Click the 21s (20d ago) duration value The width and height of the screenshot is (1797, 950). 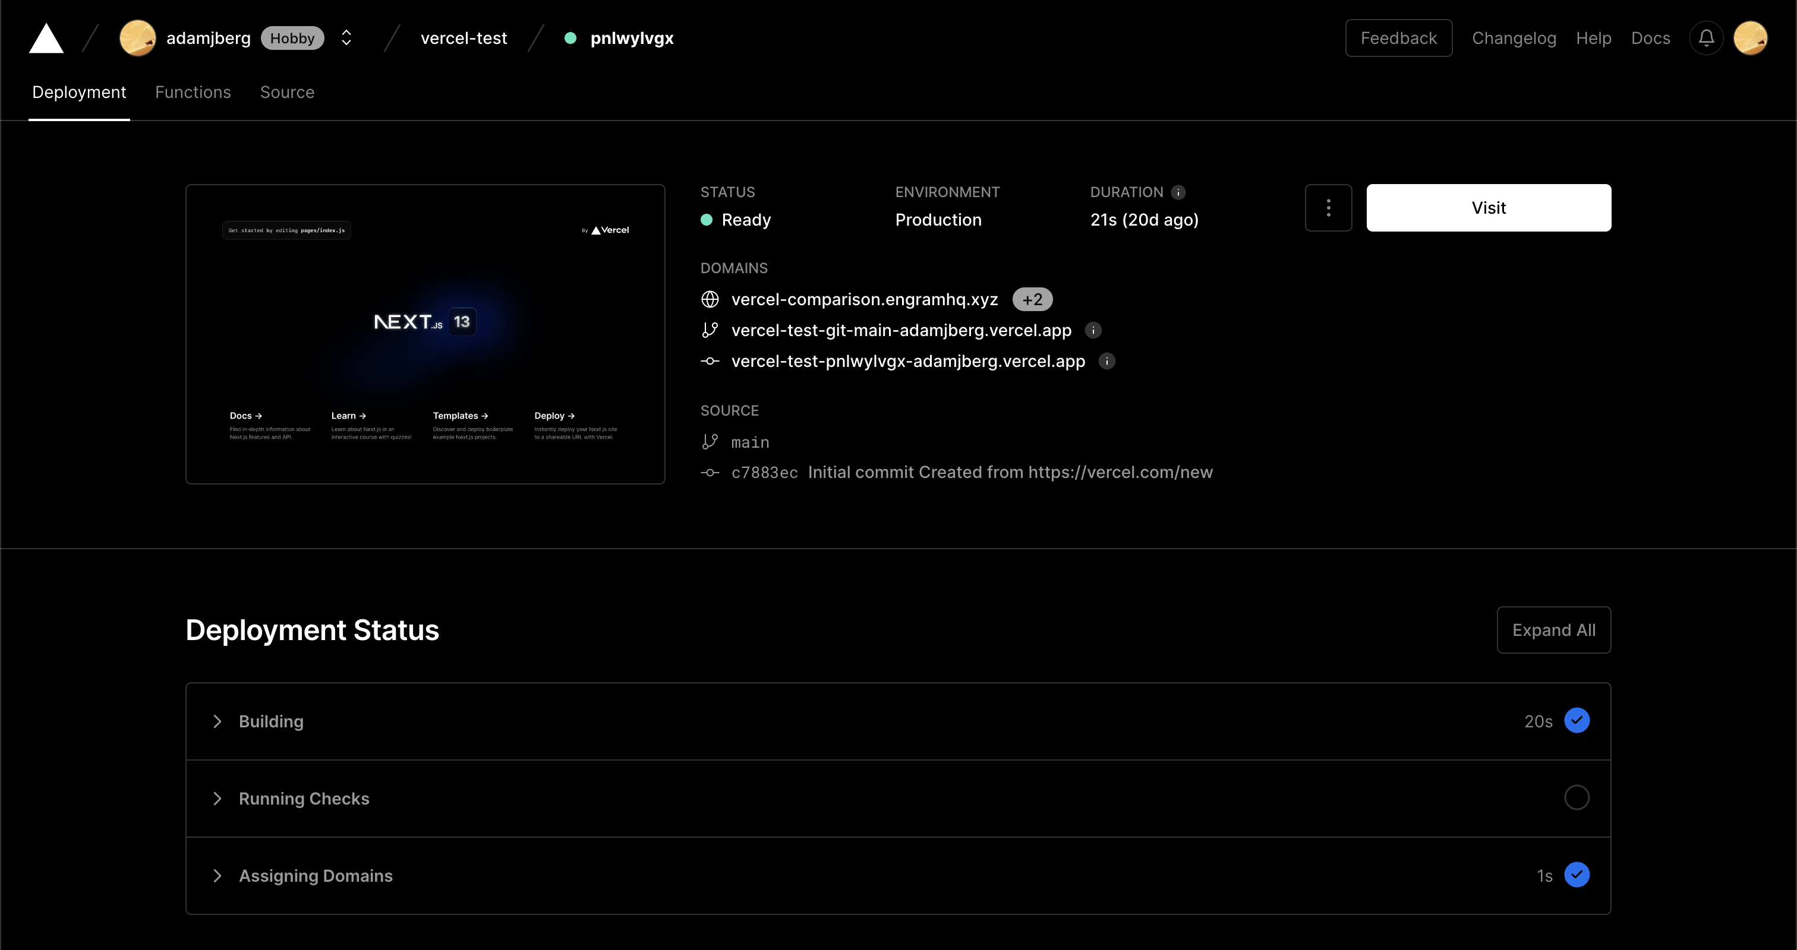point(1144,220)
